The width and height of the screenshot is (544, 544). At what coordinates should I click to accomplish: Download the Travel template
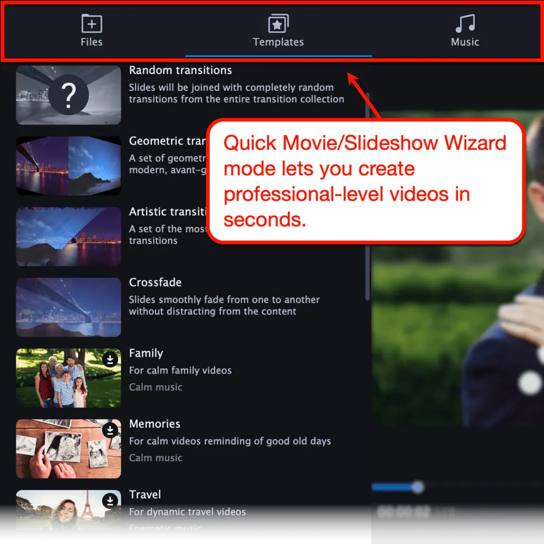click(x=110, y=500)
